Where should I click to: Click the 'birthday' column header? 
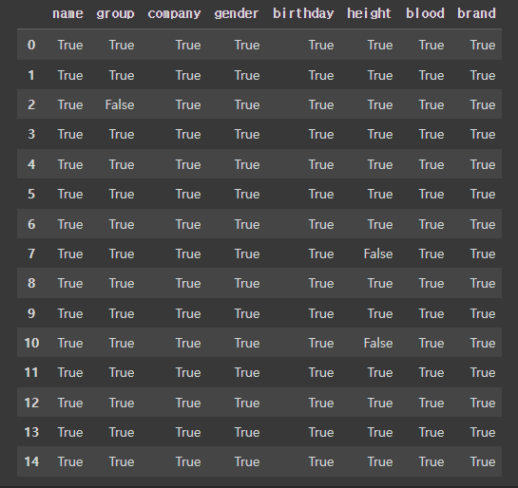303,14
